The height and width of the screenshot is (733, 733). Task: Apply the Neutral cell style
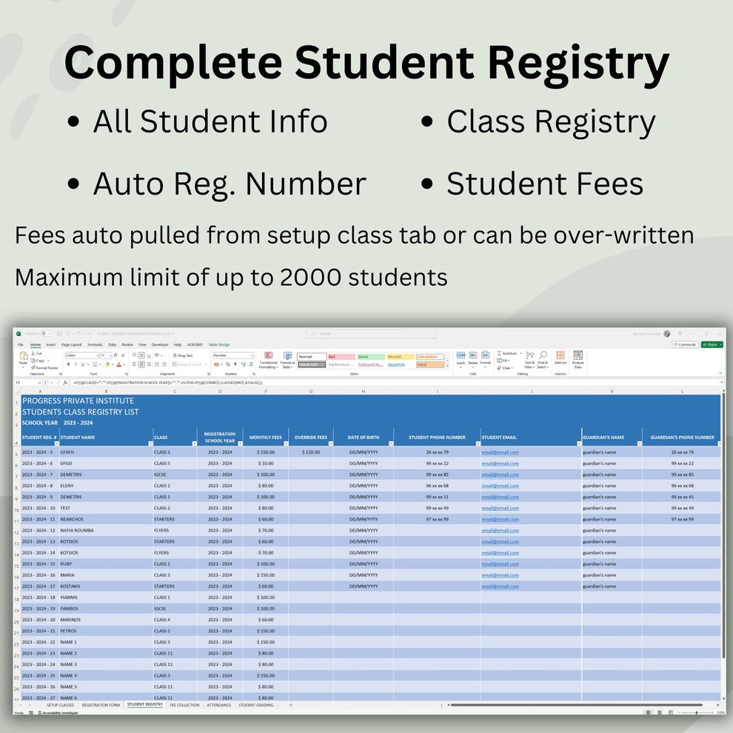[x=400, y=357]
